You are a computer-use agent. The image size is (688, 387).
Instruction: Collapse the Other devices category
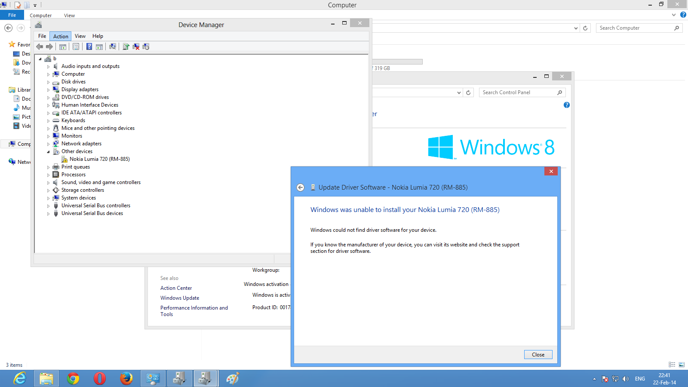49,152
